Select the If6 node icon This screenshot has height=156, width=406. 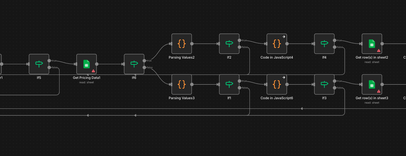[x=134, y=64]
